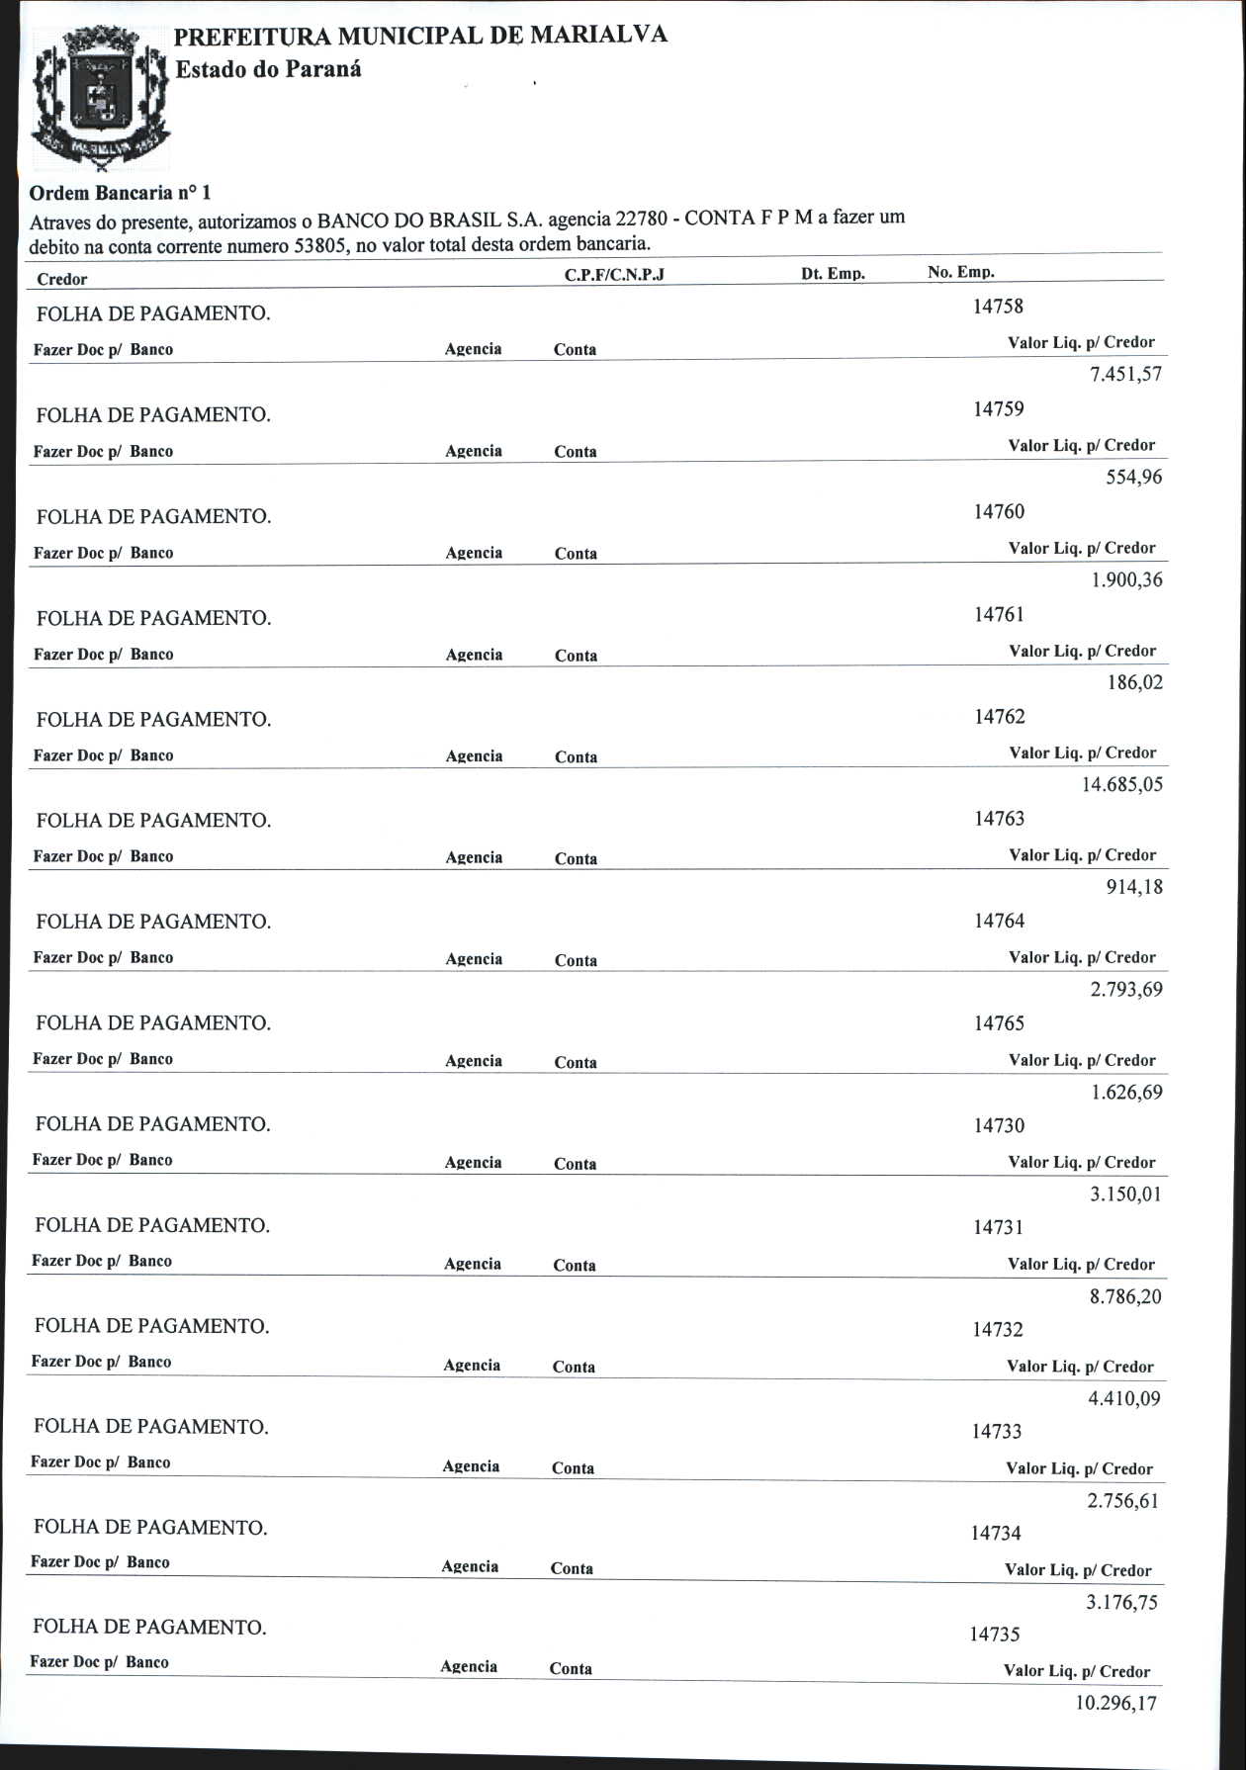This screenshot has width=1246, height=1770.
Task: Click the 'Credor' column header
Action: click(61, 280)
